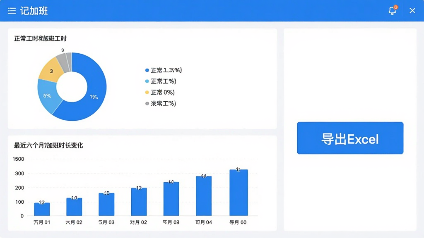Click the bar above the 六月 02 label
This screenshot has width=424, height=238.
pyautogui.click(x=74, y=207)
